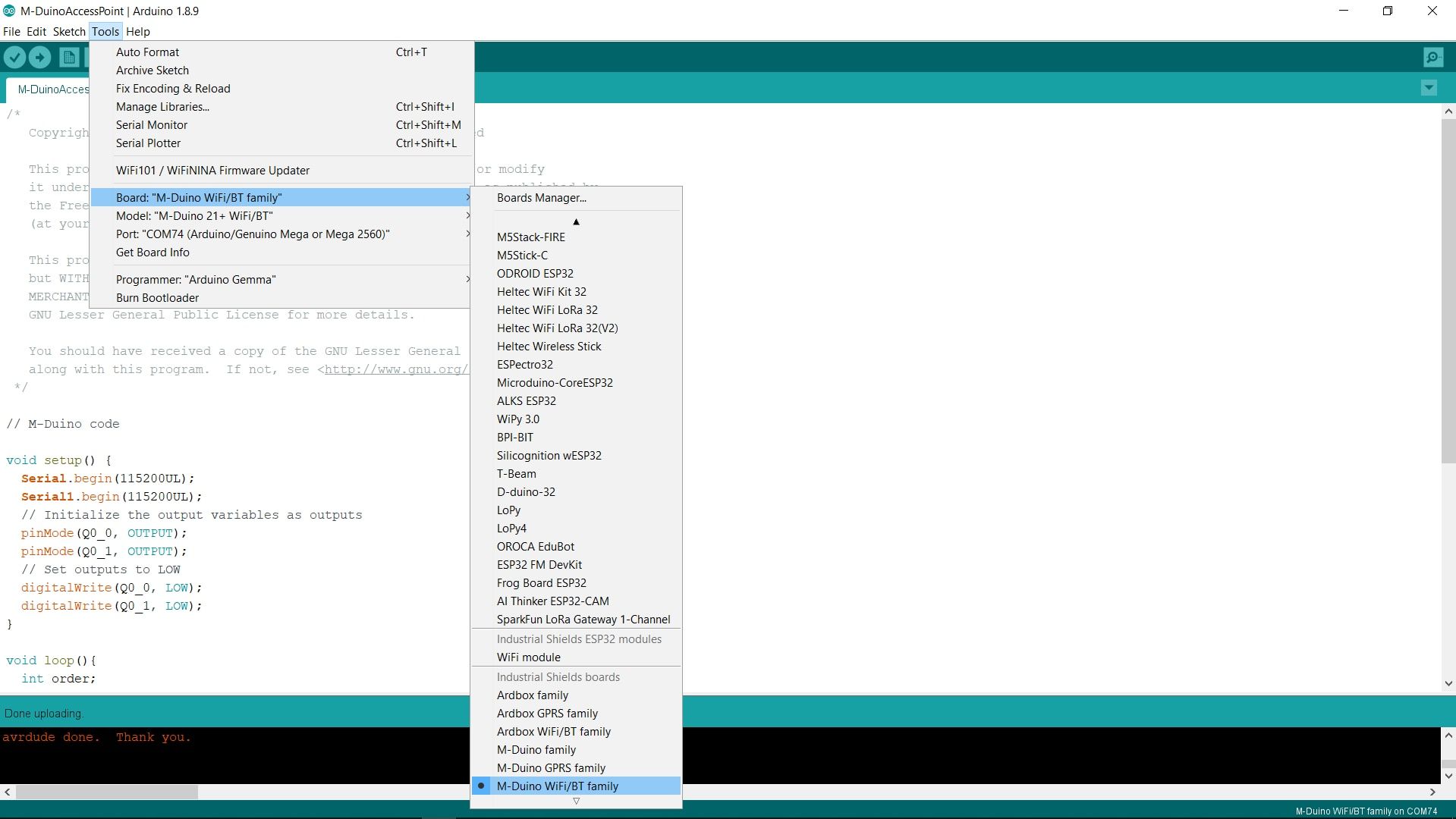This screenshot has height=819, width=1456.
Task: Choose Archive Sketch
Action: click(281, 71)
